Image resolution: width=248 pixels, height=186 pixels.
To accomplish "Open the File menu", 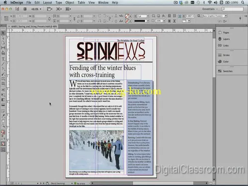I will click(x=29, y=2).
